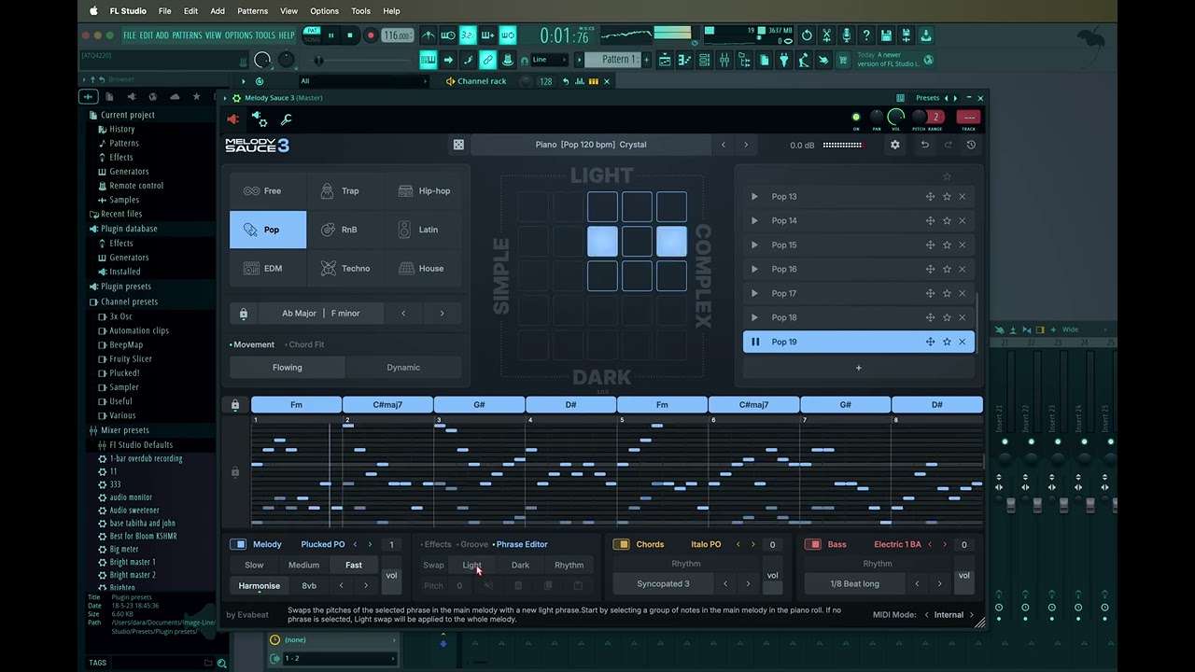Select next Bass rhythm after 1/8 Beat long
Image resolution: width=1195 pixels, height=672 pixels.
click(x=939, y=583)
